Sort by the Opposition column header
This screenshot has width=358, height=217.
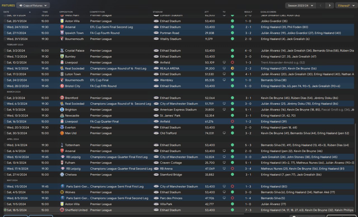tap(66, 12)
